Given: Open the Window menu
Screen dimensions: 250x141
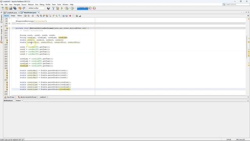Looking at the screenshot, I should [65, 4].
